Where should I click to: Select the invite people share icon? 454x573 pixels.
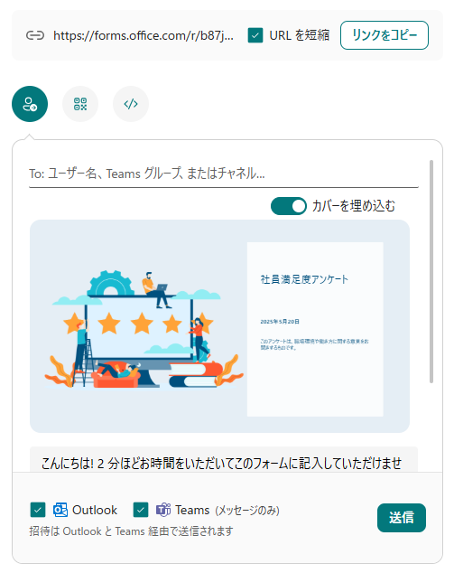click(30, 104)
